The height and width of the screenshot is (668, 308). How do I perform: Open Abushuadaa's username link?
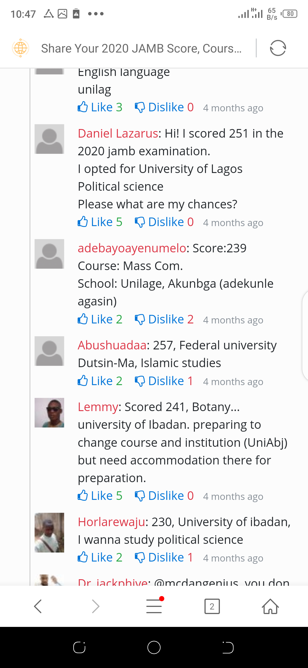pos(112,345)
